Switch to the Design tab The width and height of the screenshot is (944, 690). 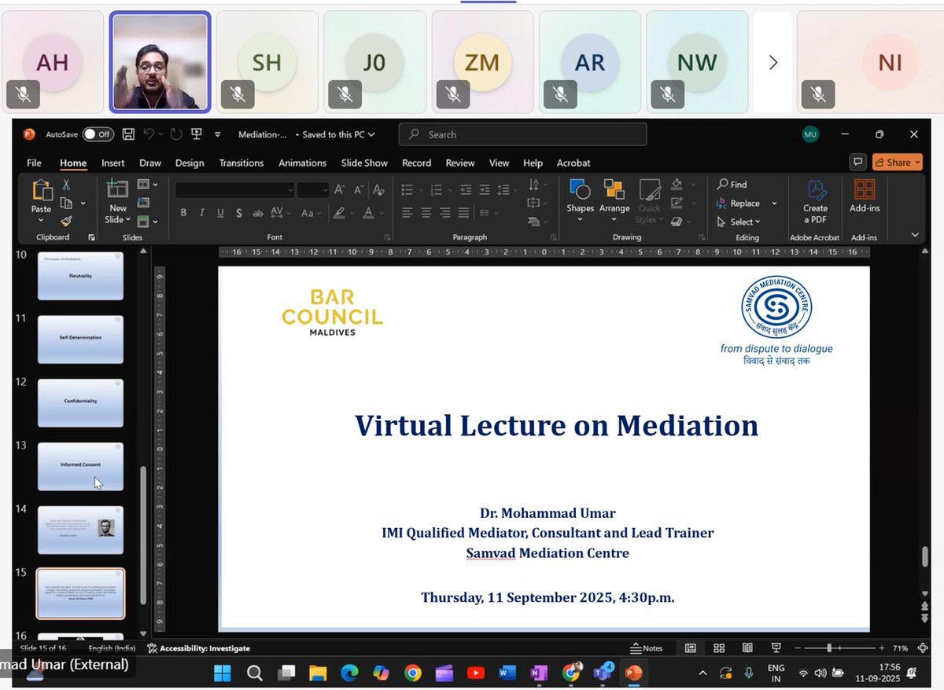pyautogui.click(x=190, y=163)
